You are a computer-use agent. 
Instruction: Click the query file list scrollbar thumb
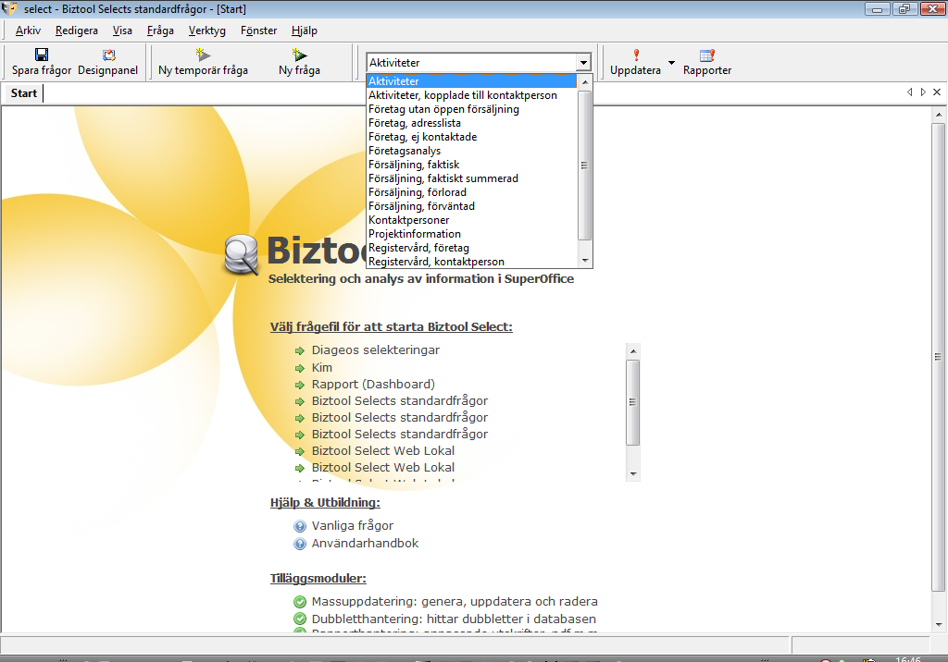tap(633, 402)
